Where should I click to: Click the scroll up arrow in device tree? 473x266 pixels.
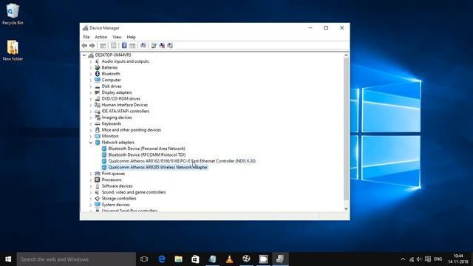[346, 55]
